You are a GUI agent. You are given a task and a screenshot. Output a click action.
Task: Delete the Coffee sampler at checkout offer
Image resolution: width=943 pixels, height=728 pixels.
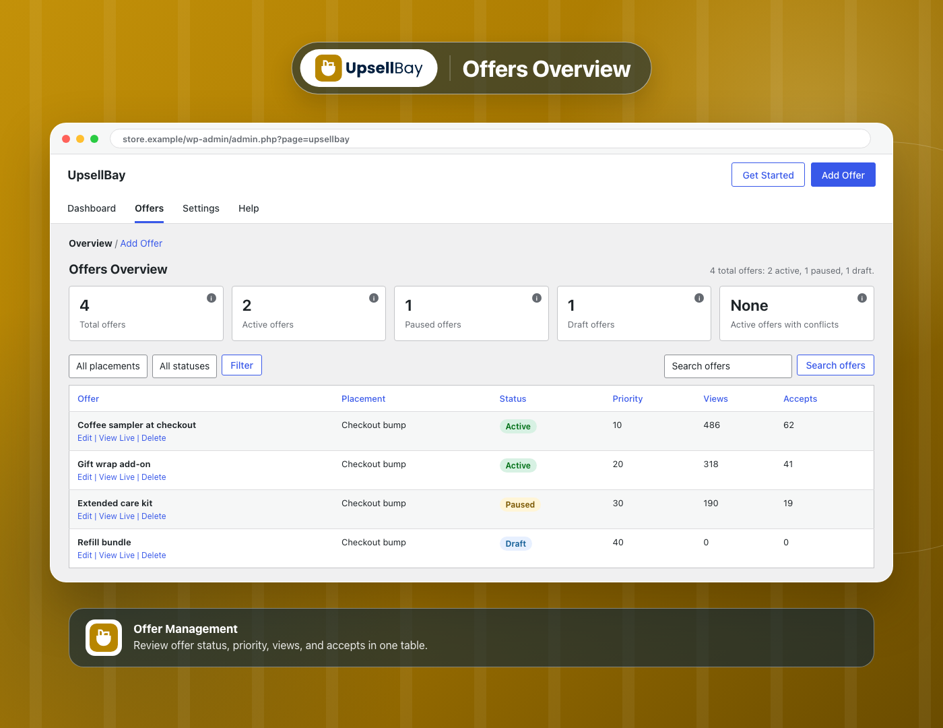(x=154, y=438)
